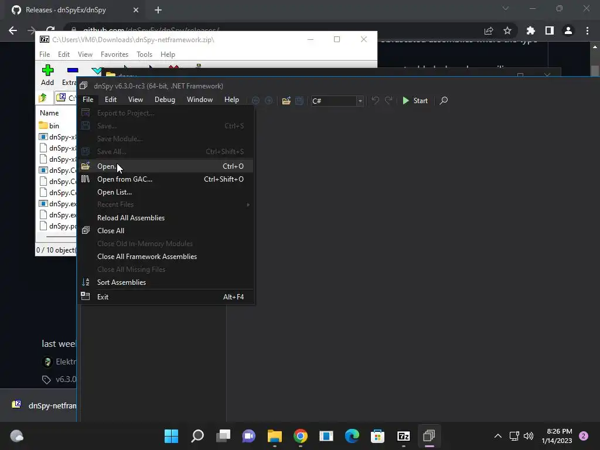Open Chrome profile avatar
The width and height of the screenshot is (600, 450).
click(x=568, y=30)
